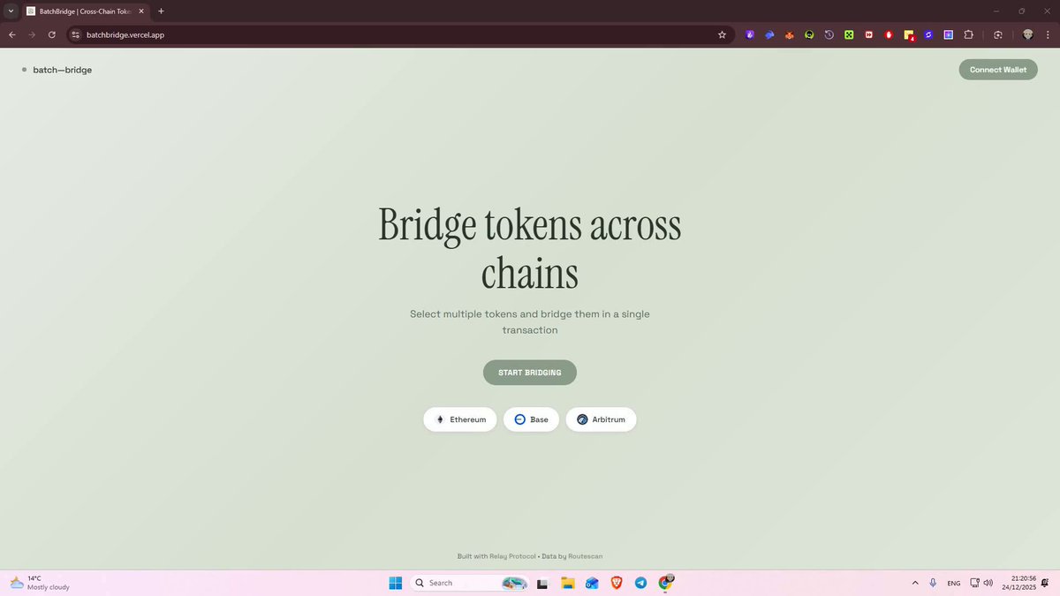
Task: Open the Chrome three-dot menu
Action: [x=1047, y=34]
